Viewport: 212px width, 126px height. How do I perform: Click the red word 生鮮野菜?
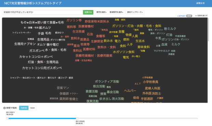[x=97, y=41]
